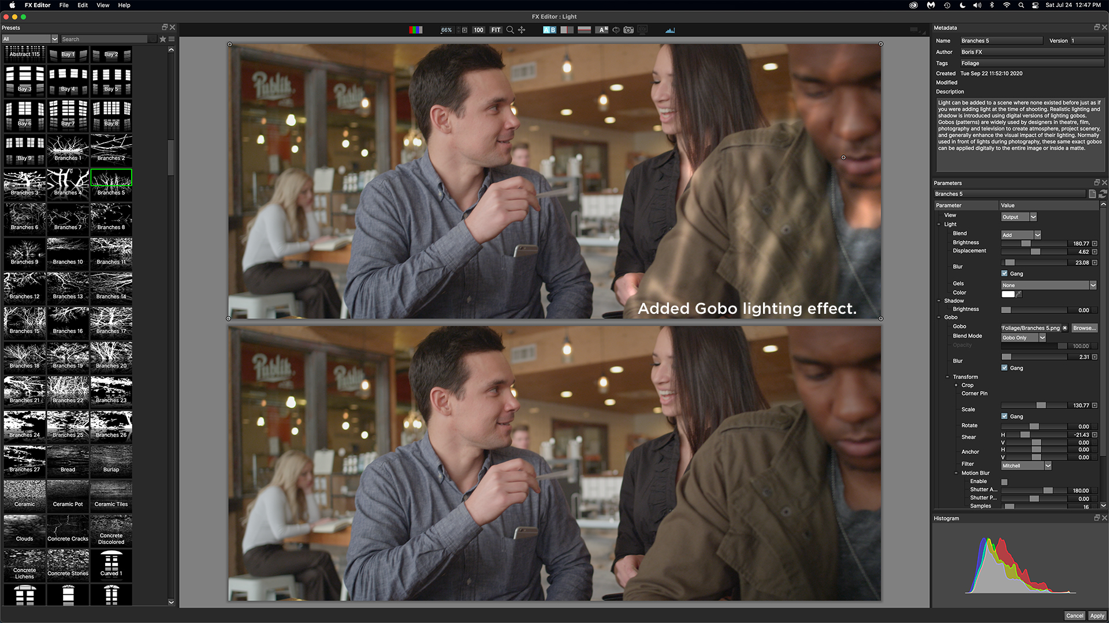
Task: Click the snapshot camera icon
Action: tap(628, 30)
